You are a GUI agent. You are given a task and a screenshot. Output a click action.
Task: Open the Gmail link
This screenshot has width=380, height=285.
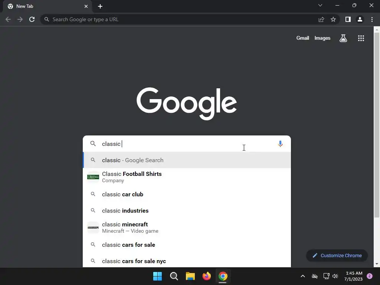point(302,38)
